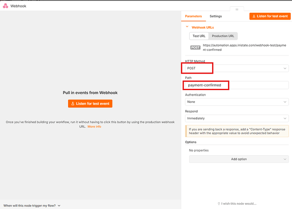Open the Add option dropdown

pyautogui.click(x=239, y=159)
